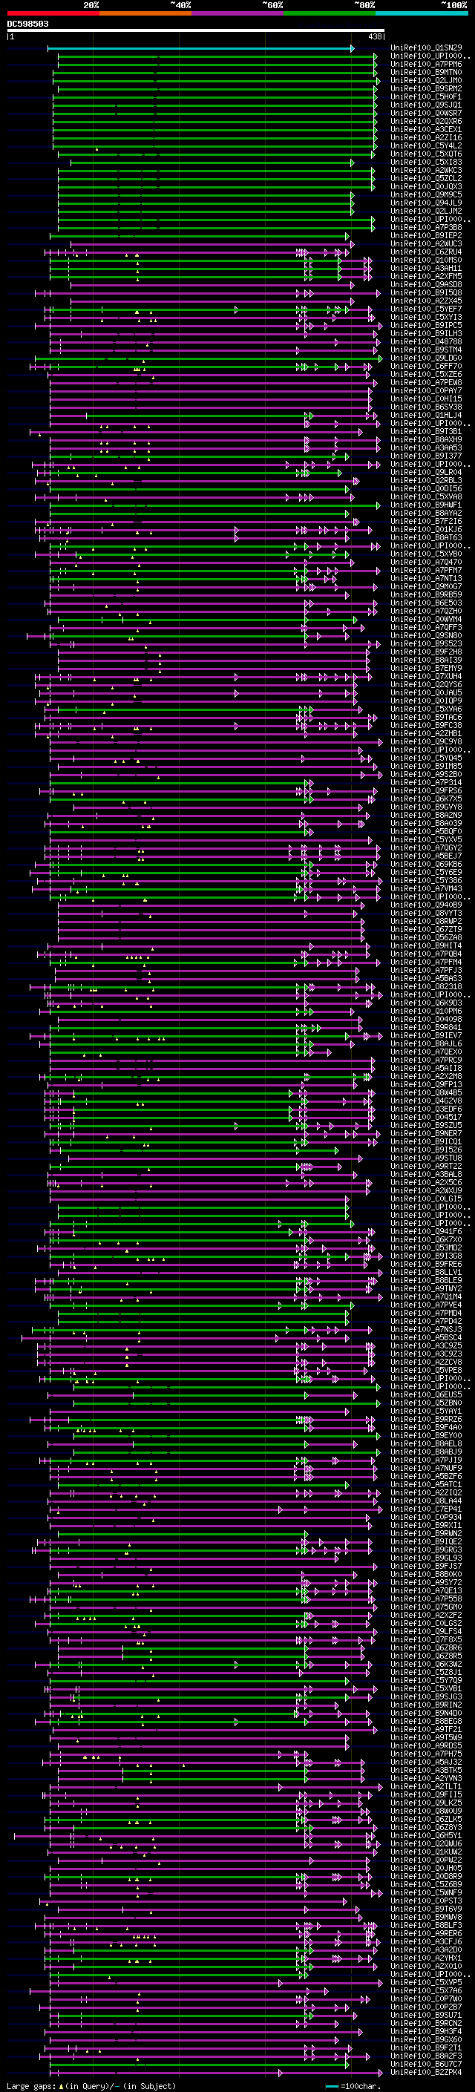
Task: Click UniRef100_C6ZRU4 label
Action: (x=426, y=252)
